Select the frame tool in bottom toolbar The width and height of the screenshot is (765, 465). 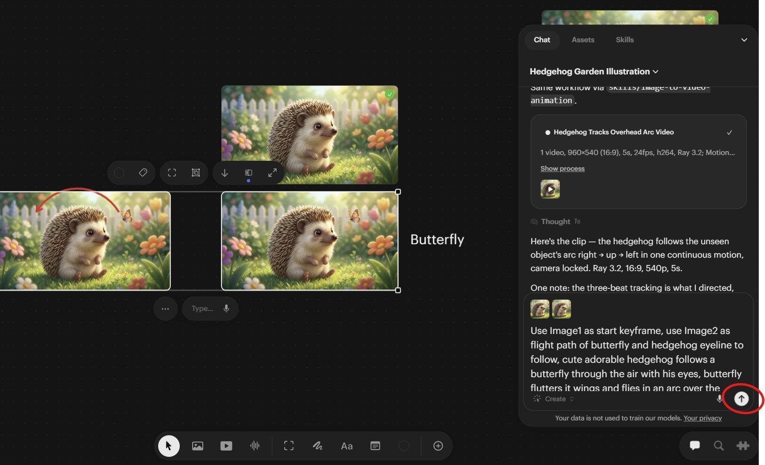pos(289,446)
